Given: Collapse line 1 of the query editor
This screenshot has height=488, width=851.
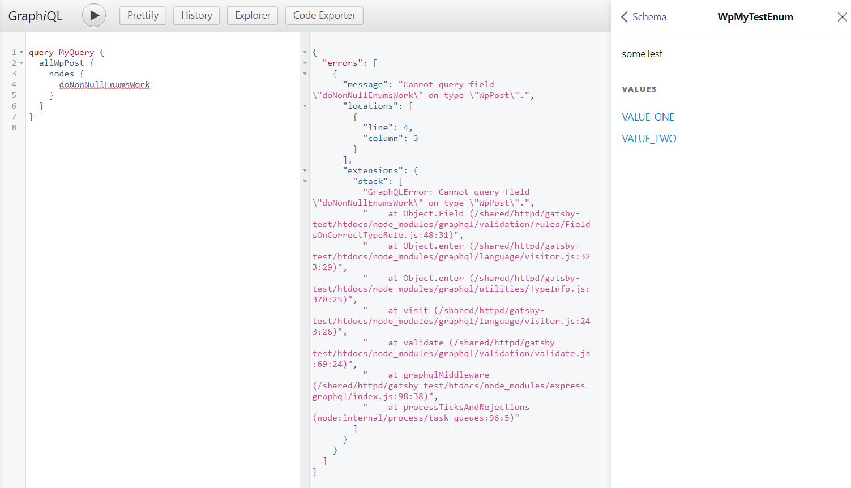Looking at the screenshot, I should pyautogui.click(x=21, y=52).
